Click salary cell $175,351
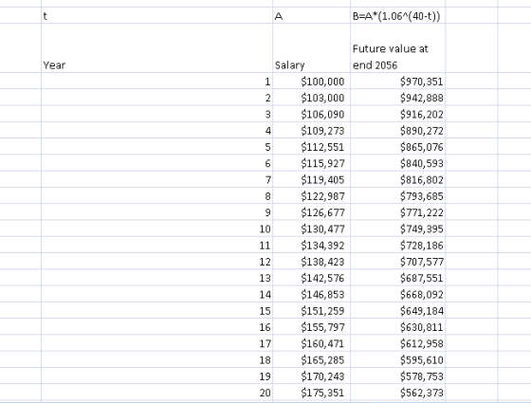 click(311, 393)
